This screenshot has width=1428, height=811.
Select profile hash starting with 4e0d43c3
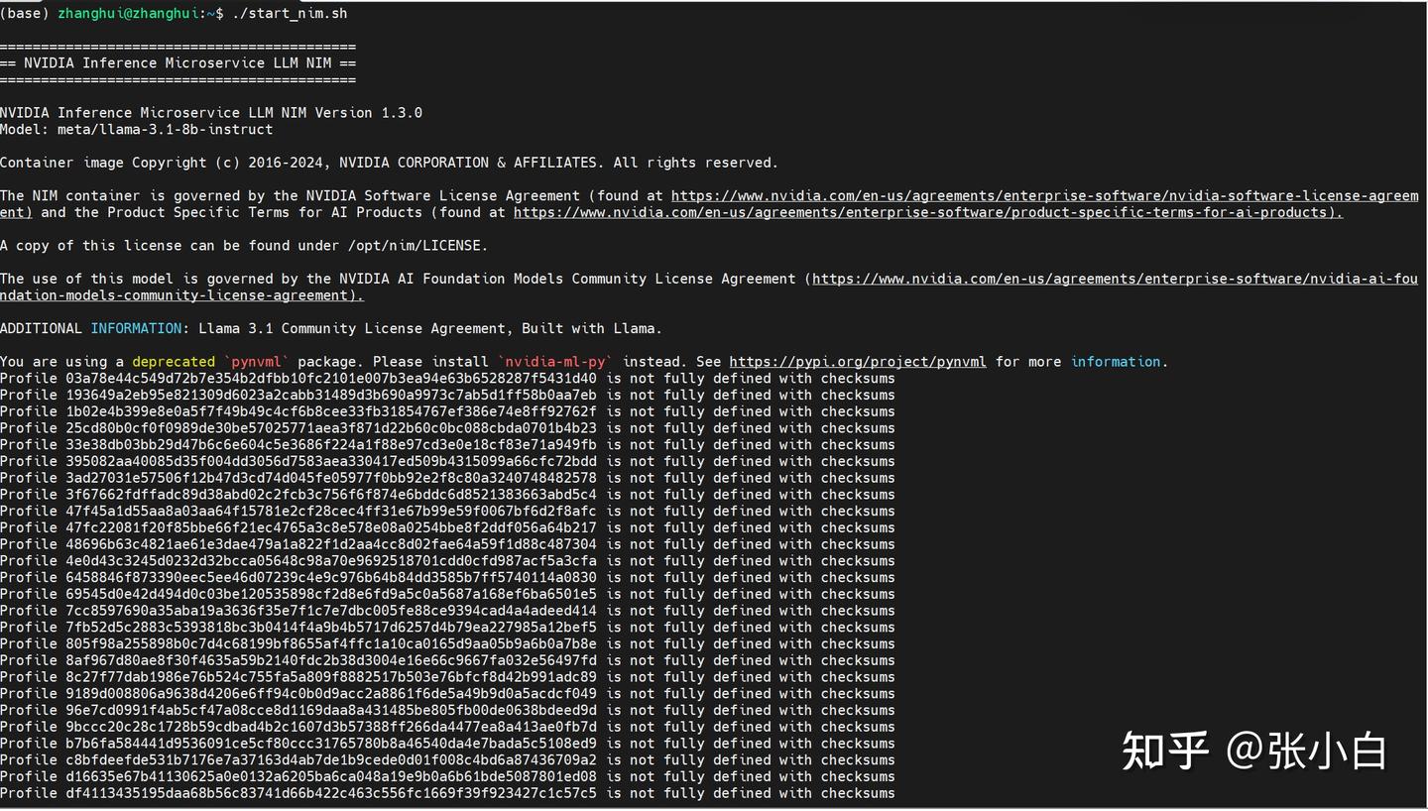[331, 561]
